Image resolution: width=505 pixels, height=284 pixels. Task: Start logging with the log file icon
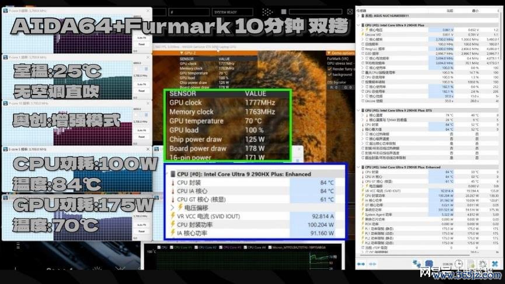[x=471, y=264]
